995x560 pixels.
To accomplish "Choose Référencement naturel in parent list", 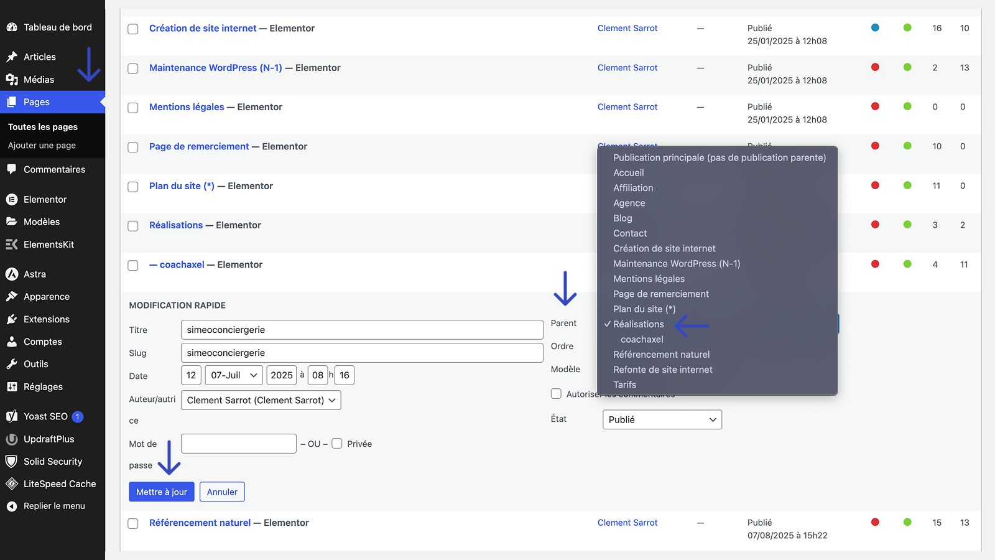I will click(x=661, y=355).
